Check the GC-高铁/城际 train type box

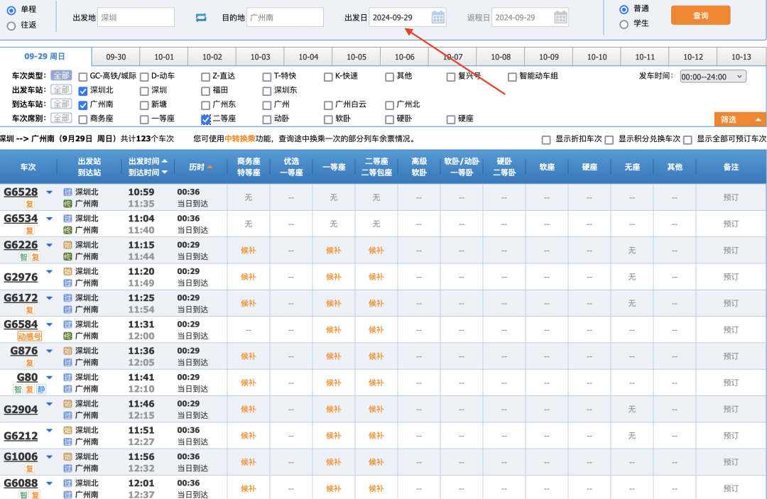(82, 77)
